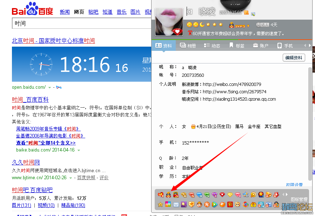The height and width of the screenshot is (216, 315).
Task: Click the 评价 review link
Action: tap(104, 178)
